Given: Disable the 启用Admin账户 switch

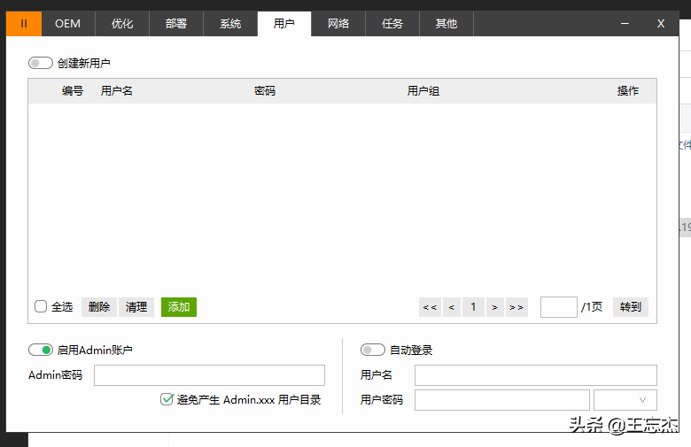Looking at the screenshot, I should [41, 351].
